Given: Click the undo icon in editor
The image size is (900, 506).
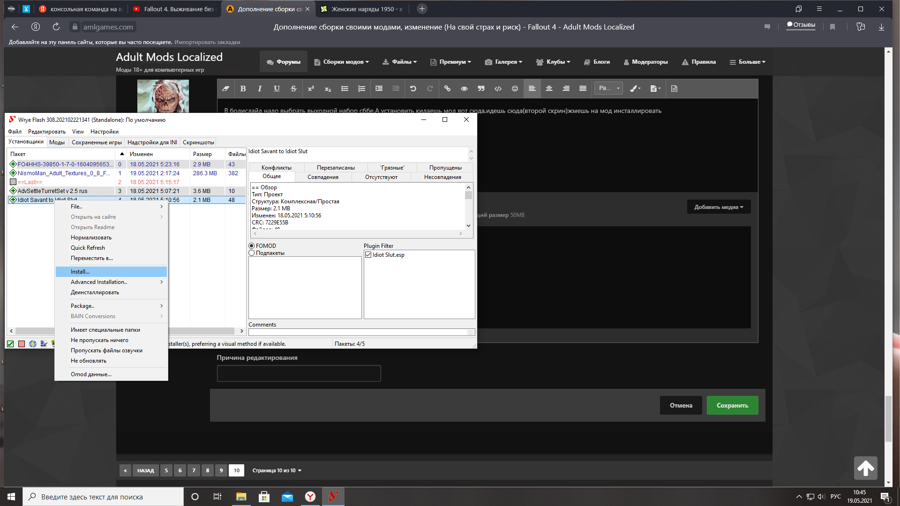Looking at the screenshot, I should click(413, 89).
